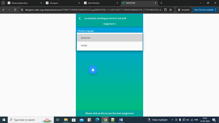
Task: Focus the browser address bar URL
Action: pyautogui.click(x=94, y=10)
